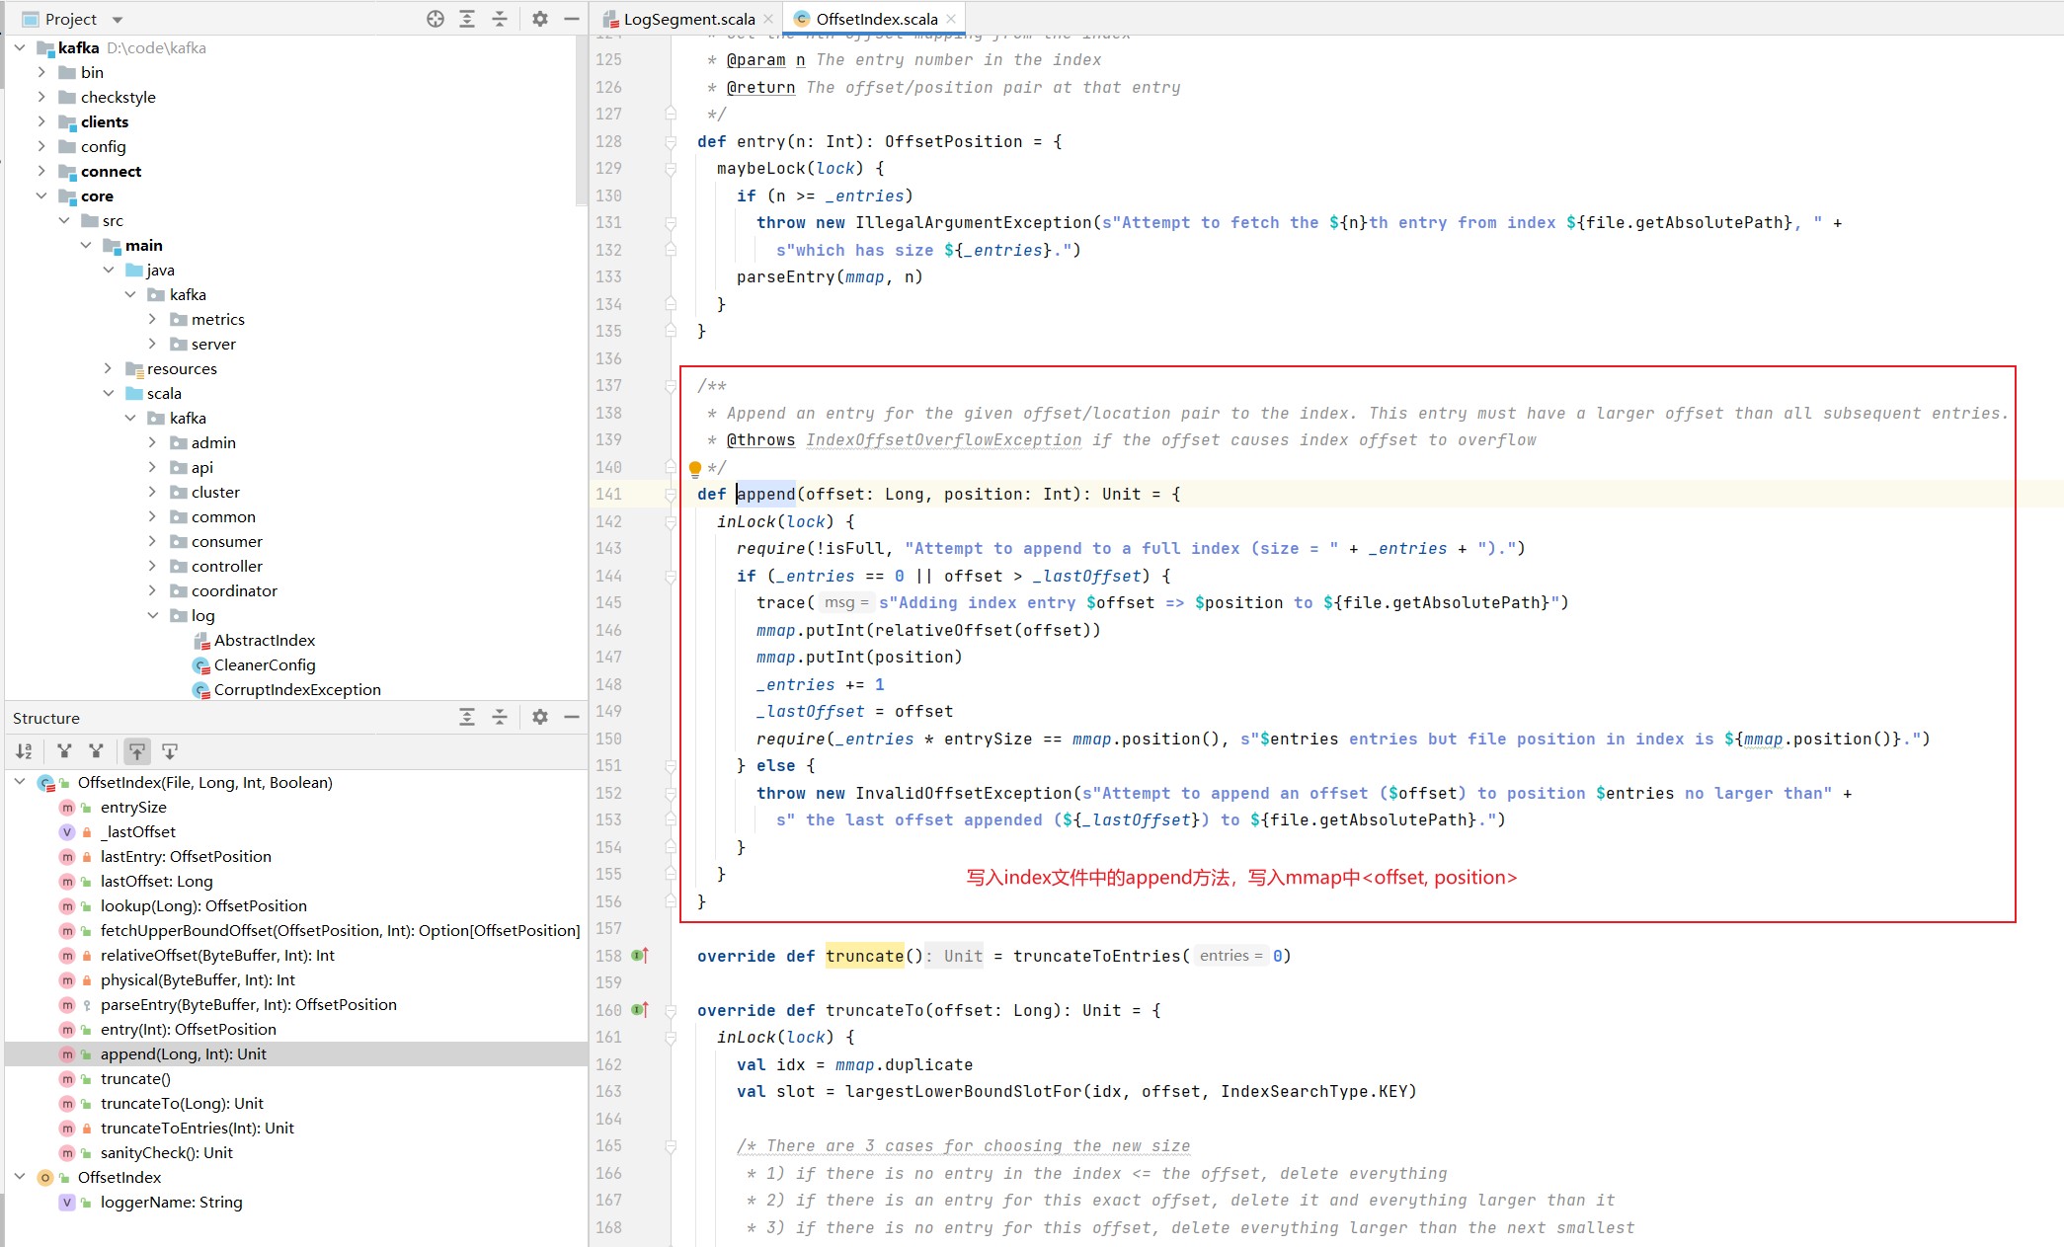The image size is (2064, 1247).
Task: Fold the append method at line 141
Action: [672, 495]
